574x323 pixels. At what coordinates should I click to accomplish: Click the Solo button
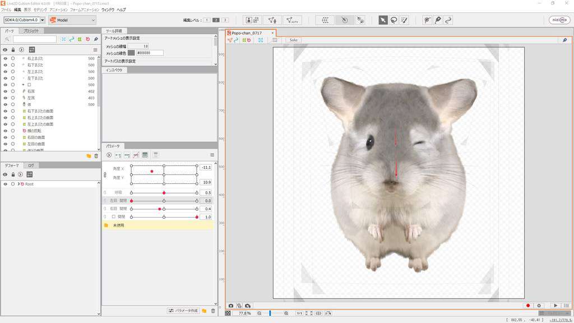(x=294, y=40)
